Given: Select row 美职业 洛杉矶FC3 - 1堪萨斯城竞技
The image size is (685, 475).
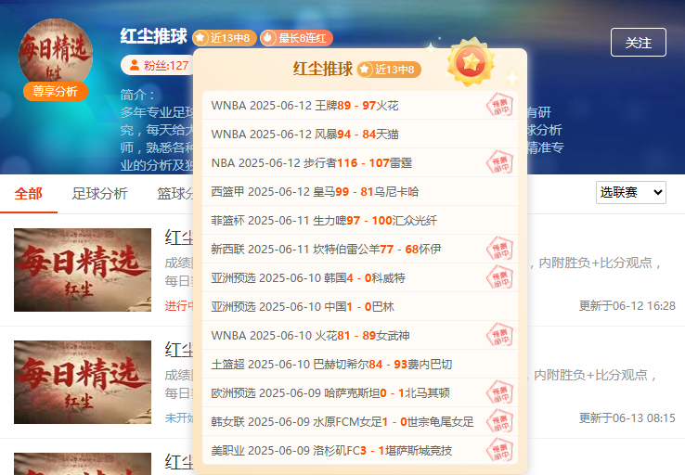Looking at the screenshot, I should tap(360, 450).
